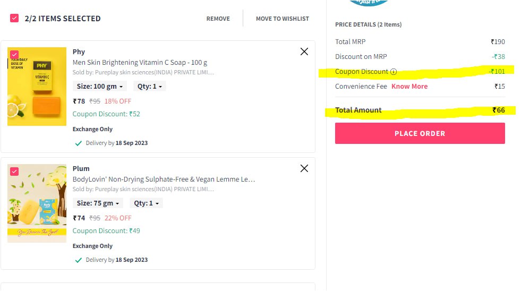The image size is (521, 291).
Task: Click MOVE TO WISHLIST
Action: coord(283,19)
